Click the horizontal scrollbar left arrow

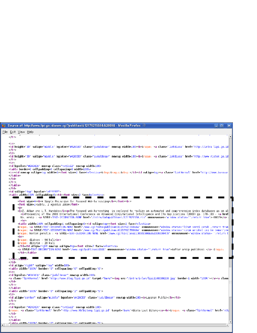3,325
